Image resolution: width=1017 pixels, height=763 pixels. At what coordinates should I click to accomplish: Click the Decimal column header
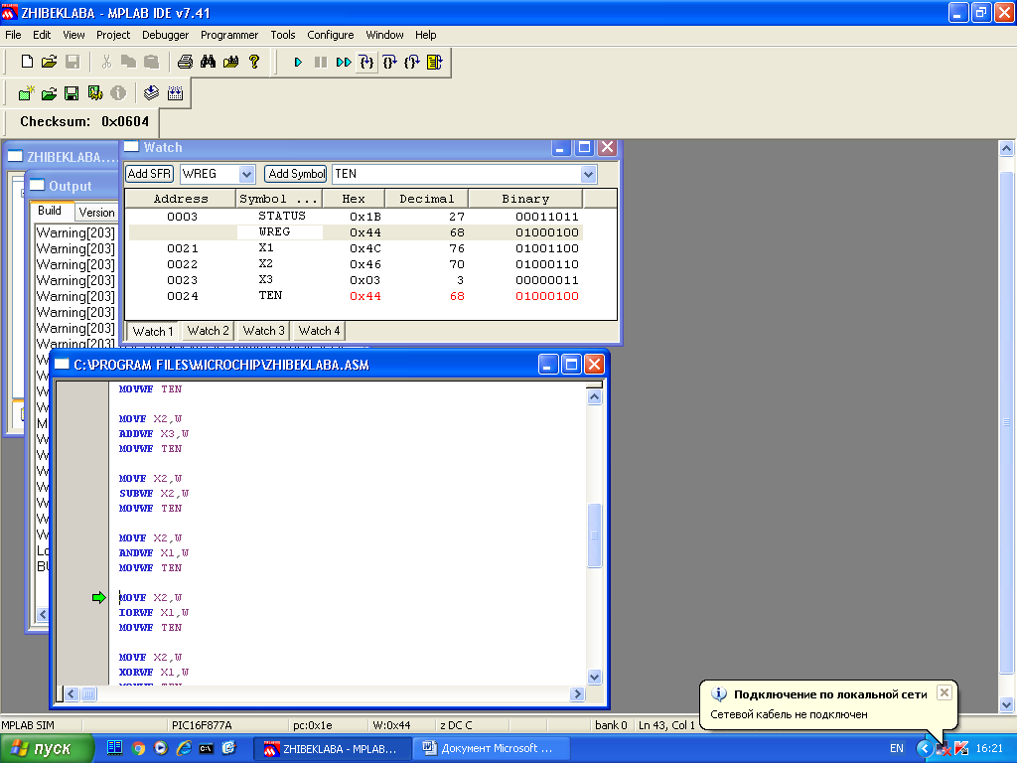pos(427,199)
